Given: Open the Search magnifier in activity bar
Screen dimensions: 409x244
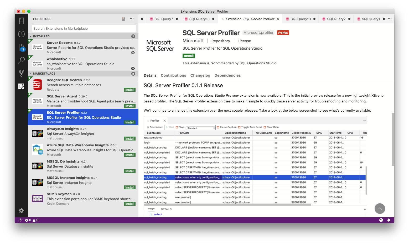Looking at the screenshot, I should click(21, 60).
